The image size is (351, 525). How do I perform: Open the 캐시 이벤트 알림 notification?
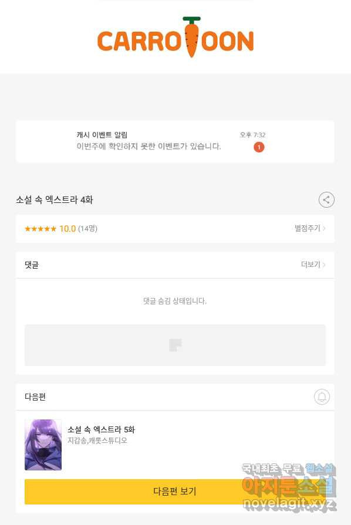tap(175, 141)
